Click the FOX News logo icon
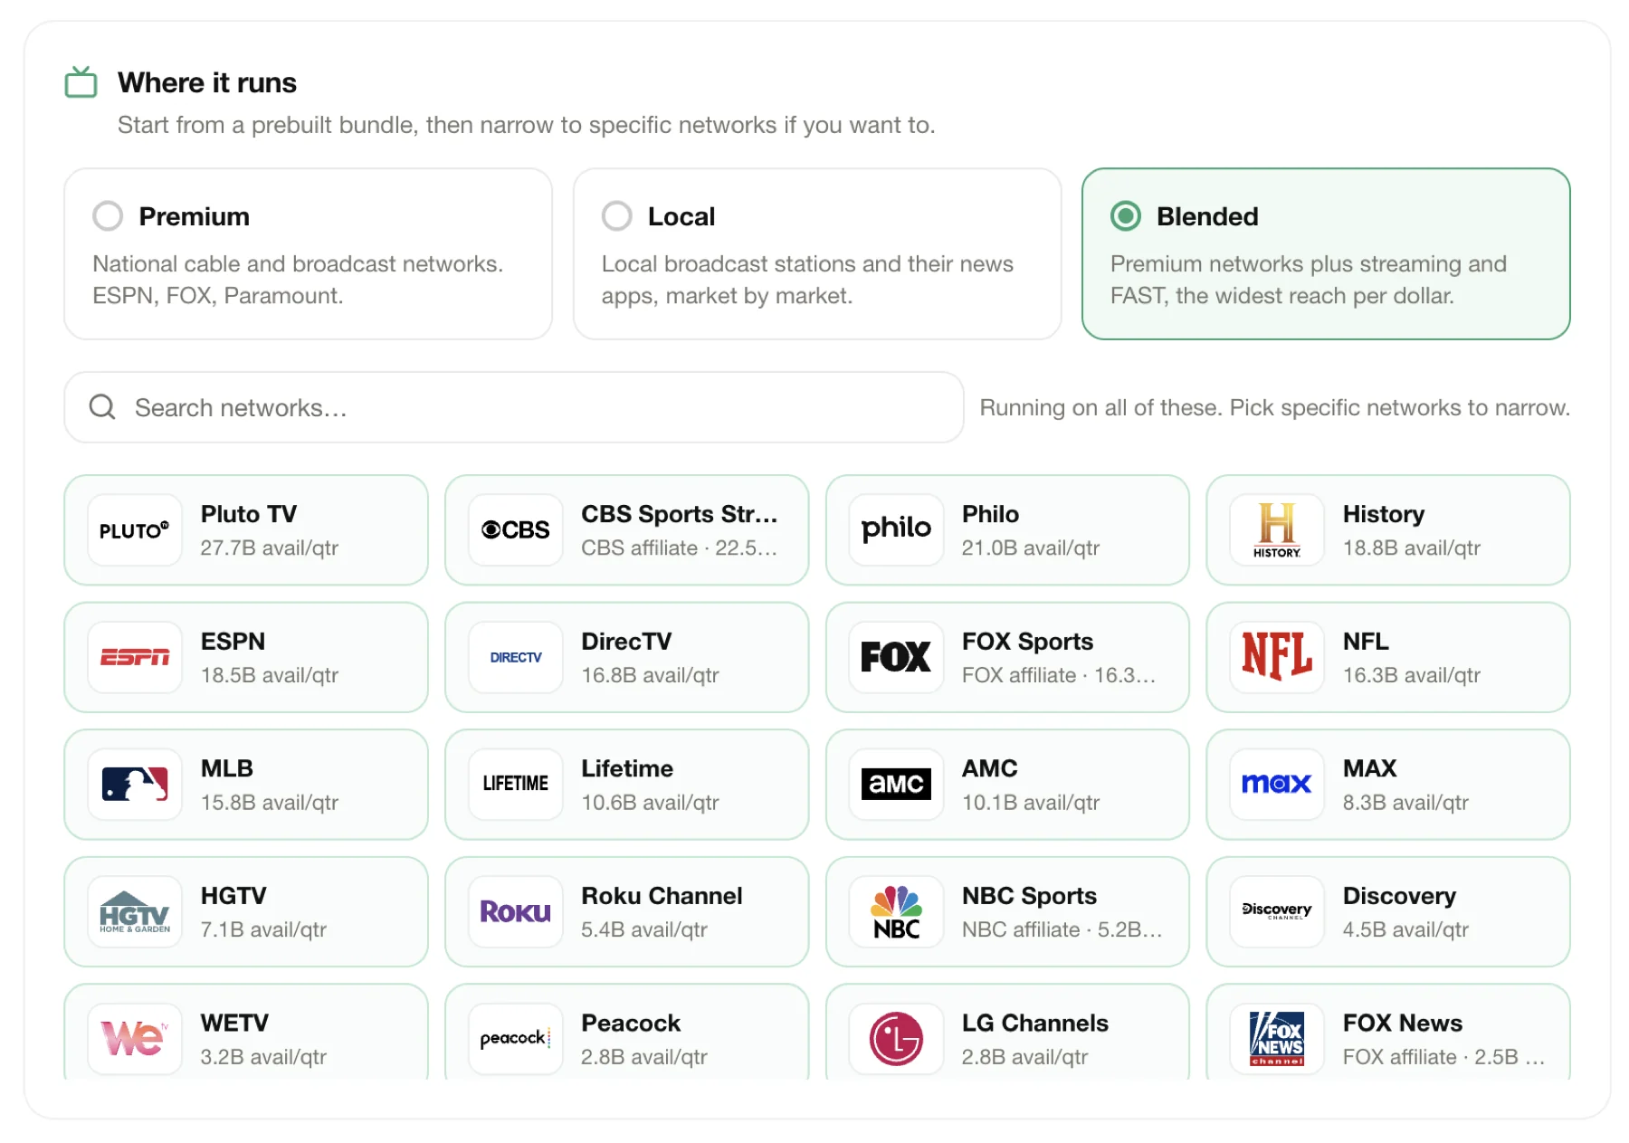The image size is (1629, 1143). click(x=1277, y=1039)
